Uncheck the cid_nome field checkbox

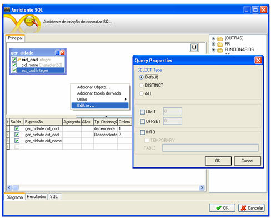(x=14, y=65)
